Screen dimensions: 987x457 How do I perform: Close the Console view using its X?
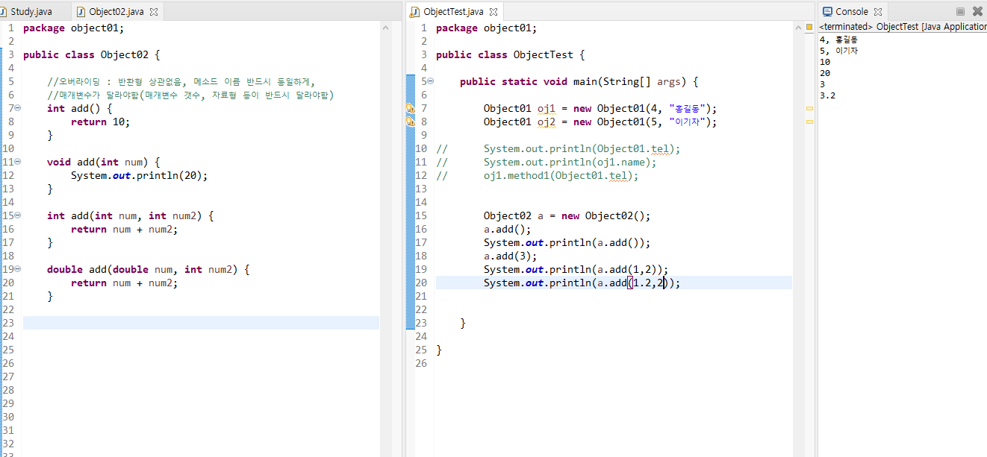pos(878,13)
